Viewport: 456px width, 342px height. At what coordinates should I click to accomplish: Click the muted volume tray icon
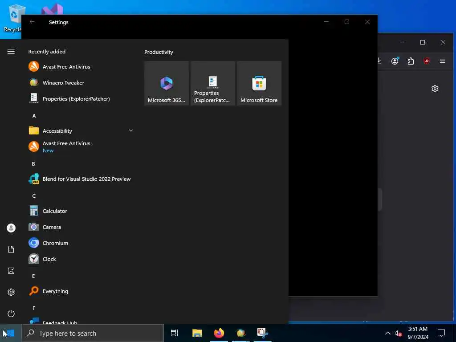click(x=398, y=333)
